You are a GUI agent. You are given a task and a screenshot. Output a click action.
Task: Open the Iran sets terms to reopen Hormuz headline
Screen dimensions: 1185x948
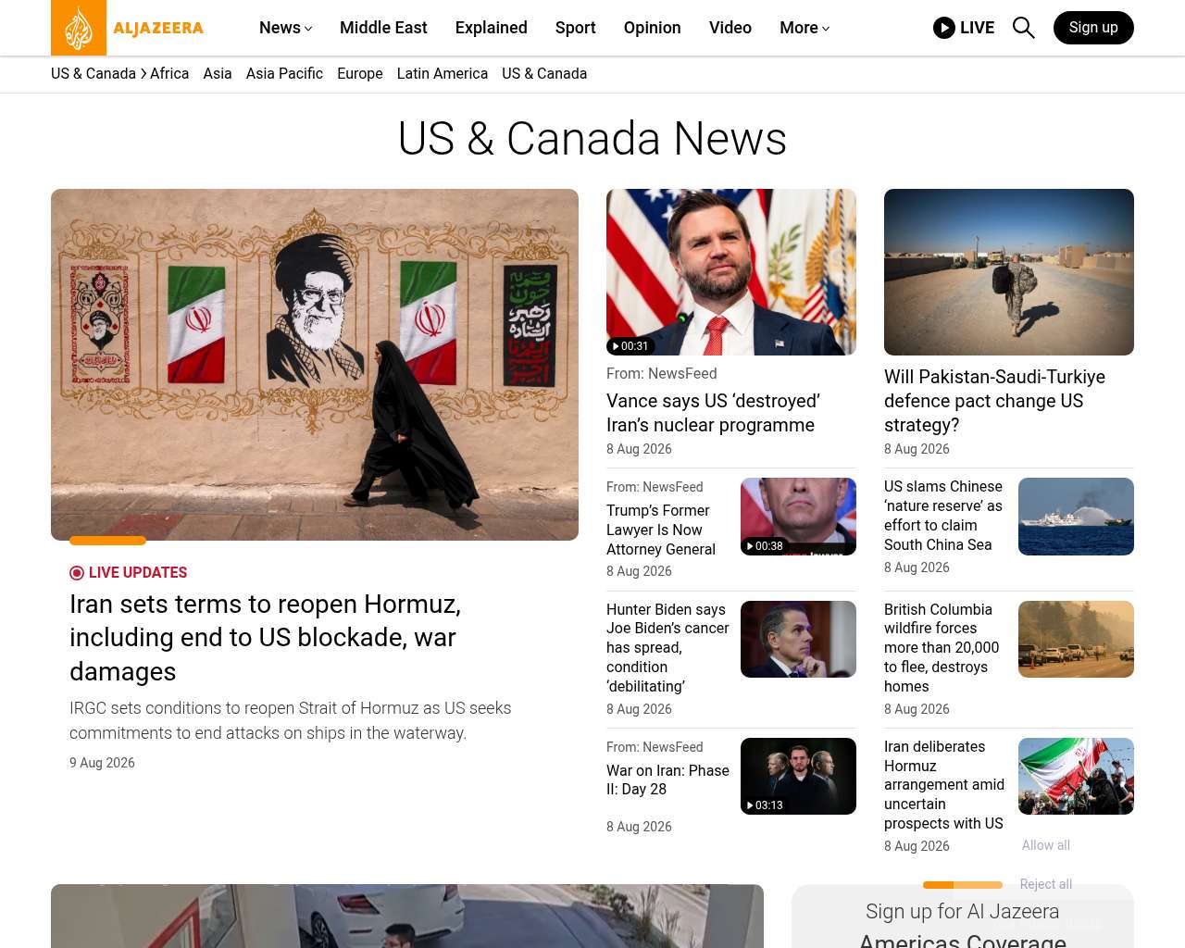[x=265, y=638]
